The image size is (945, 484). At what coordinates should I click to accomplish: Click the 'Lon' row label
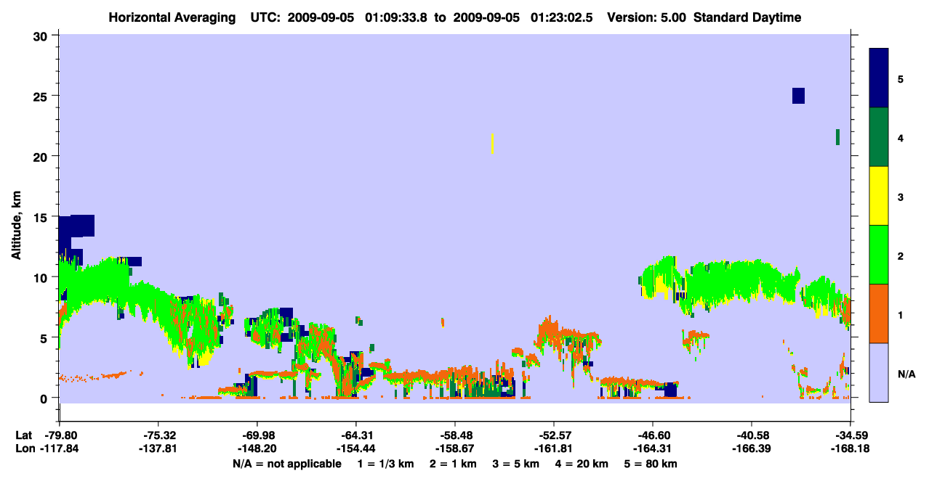24,448
